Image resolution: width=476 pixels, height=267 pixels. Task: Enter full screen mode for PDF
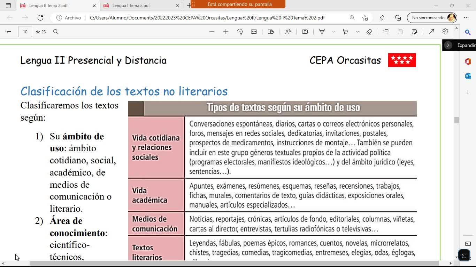click(431, 32)
